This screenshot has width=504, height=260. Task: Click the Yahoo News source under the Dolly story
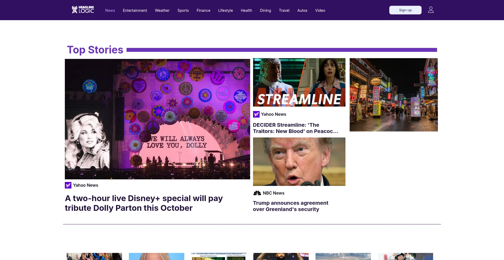coord(86,185)
